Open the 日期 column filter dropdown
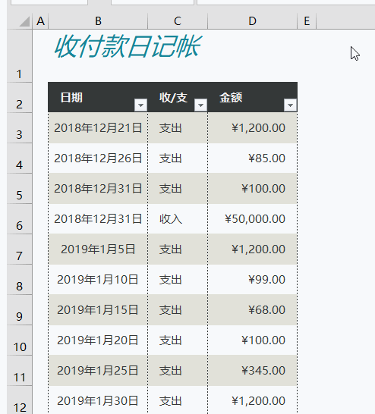The height and width of the screenshot is (414, 375). pos(140,105)
